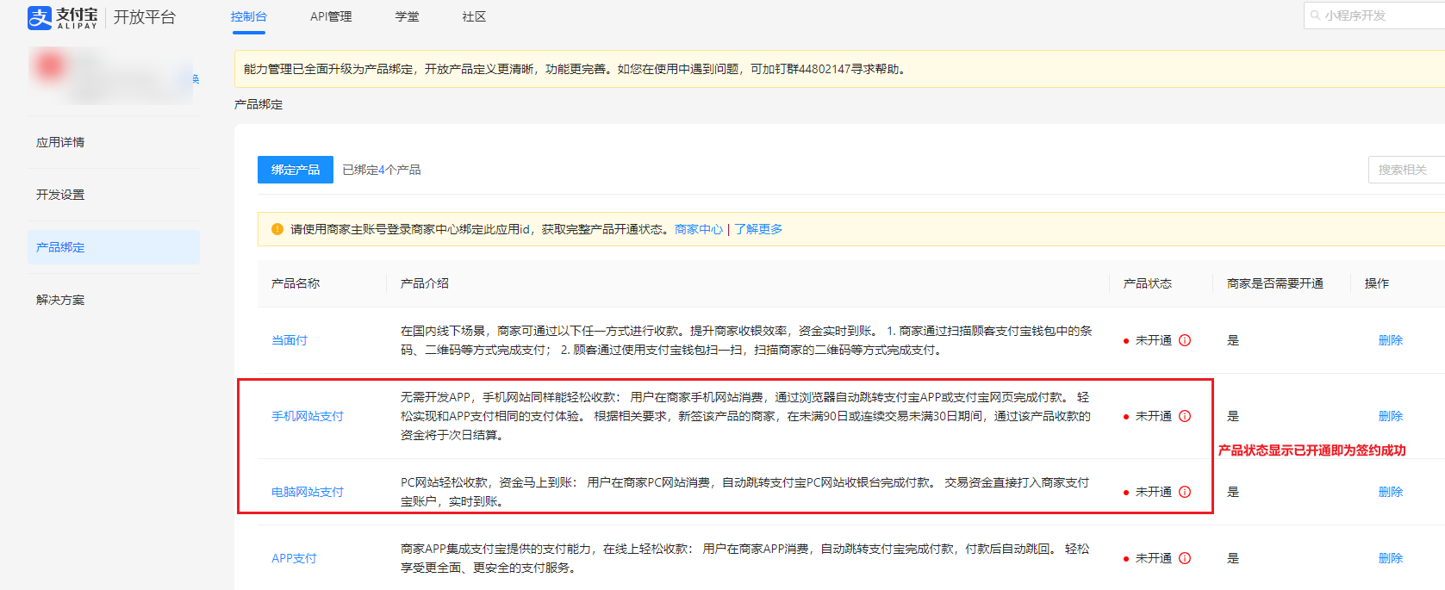Click info icon beside 手机网站支付 status
Screen dimensions: 1445x590
1185,416
